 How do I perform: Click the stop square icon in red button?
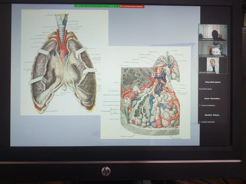click(121, 6)
